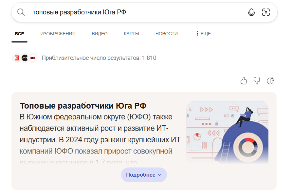
Task: Expand the answer with Подробнее button
Action: pos(144,175)
